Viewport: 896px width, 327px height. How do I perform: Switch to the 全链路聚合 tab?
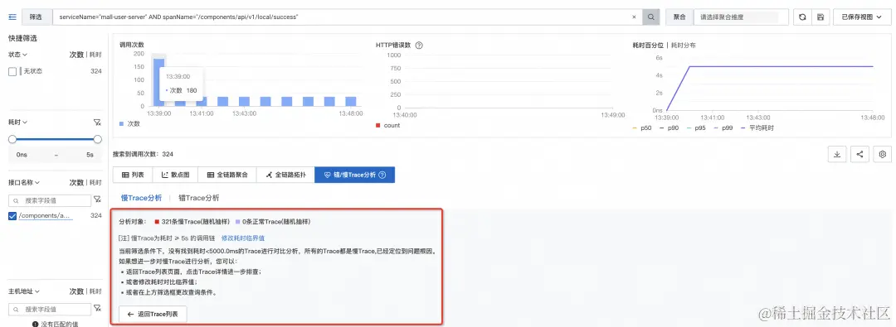point(227,176)
